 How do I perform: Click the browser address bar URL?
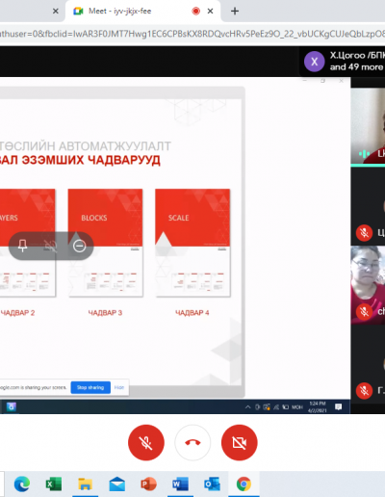coord(192,34)
